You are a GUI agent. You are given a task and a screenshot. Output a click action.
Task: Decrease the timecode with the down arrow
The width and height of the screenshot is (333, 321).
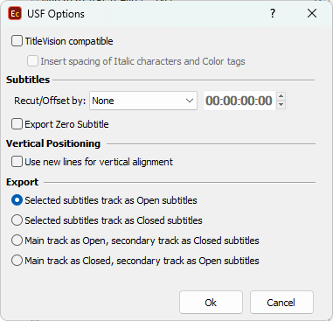pyautogui.click(x=281, y=105)
